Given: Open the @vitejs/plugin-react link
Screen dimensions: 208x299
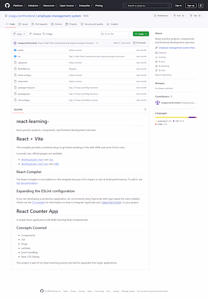Looking at the screenshot, I should (32, 159).
